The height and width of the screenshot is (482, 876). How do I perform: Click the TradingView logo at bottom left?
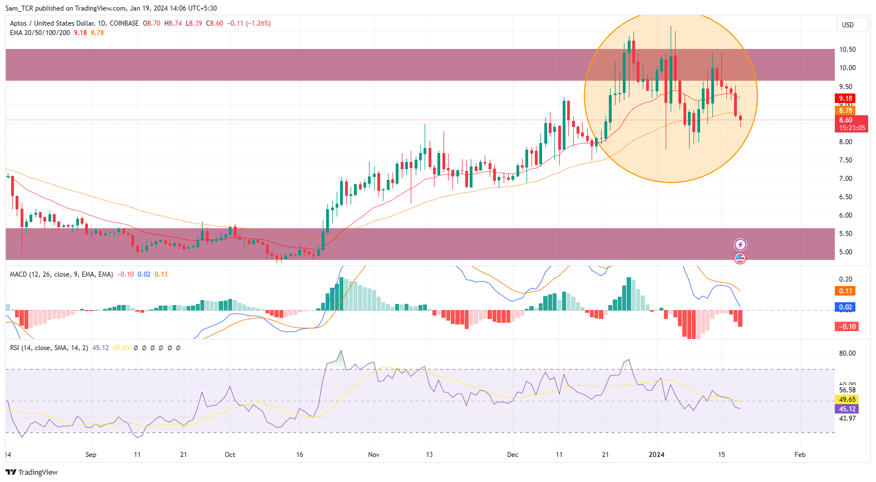click(x=32, y=472)
